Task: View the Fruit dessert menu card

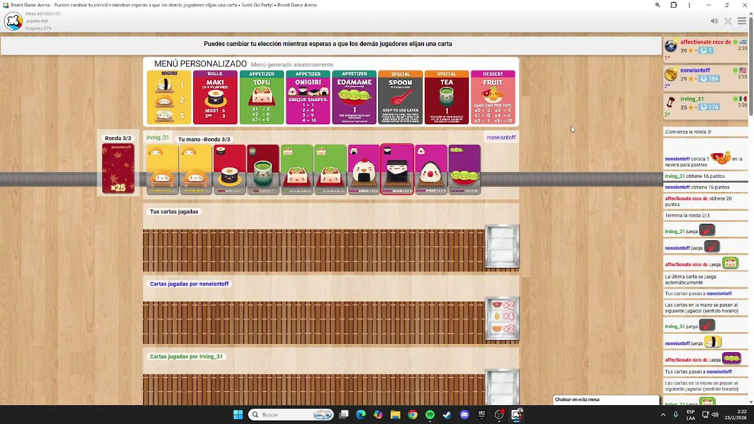Action: tap(493, 97)
